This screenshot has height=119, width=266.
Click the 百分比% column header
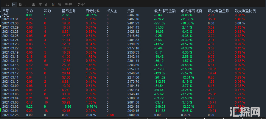(x=93, y=11)
